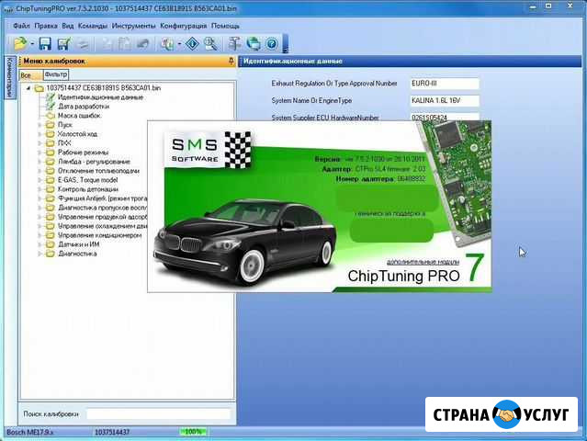This screenshot has width=587, height=441.
Task: Open the Правка menu
Action: (x=46, y=26)
